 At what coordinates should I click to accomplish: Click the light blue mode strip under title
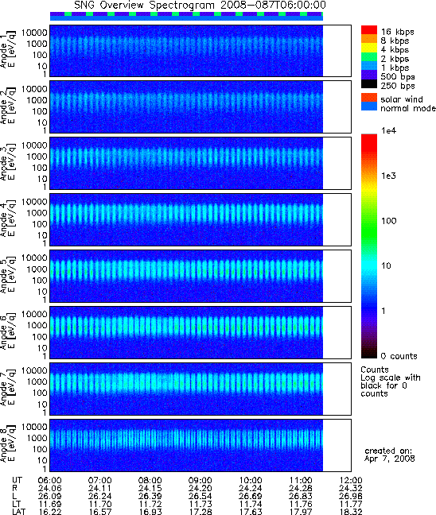coord(186,18)
